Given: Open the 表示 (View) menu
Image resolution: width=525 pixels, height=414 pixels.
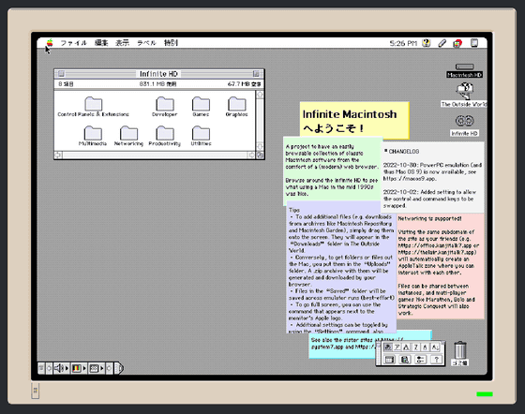Looking at the screenshot, I should tap(122, 43).
